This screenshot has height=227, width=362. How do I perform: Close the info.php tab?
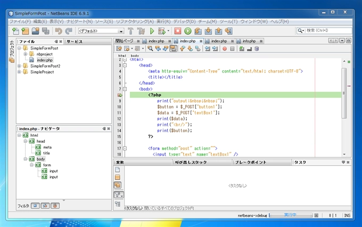pos(261,41)
